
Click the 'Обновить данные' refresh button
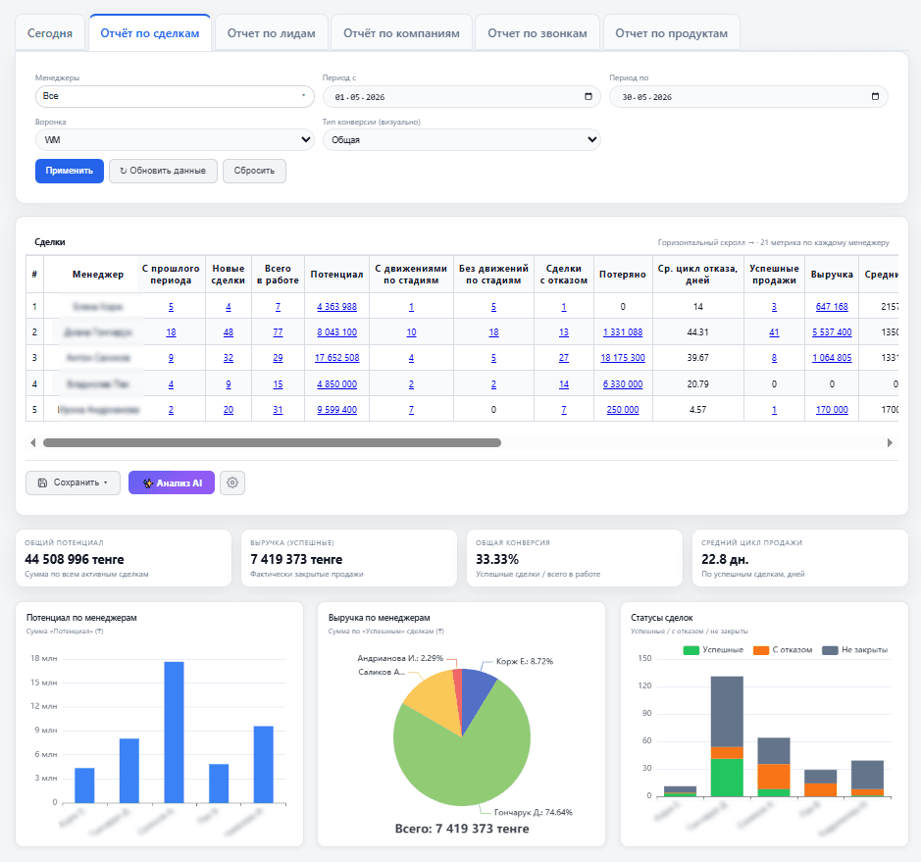pyautogui.click(x=163, y=171)
